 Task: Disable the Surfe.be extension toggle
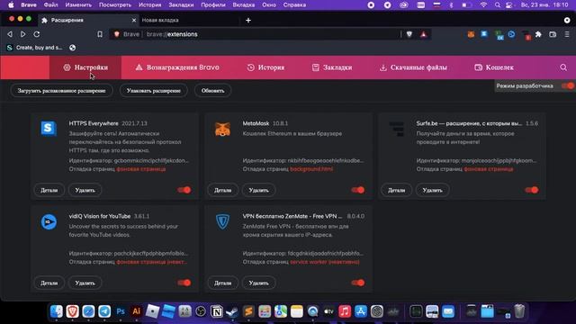click(532, 190)
